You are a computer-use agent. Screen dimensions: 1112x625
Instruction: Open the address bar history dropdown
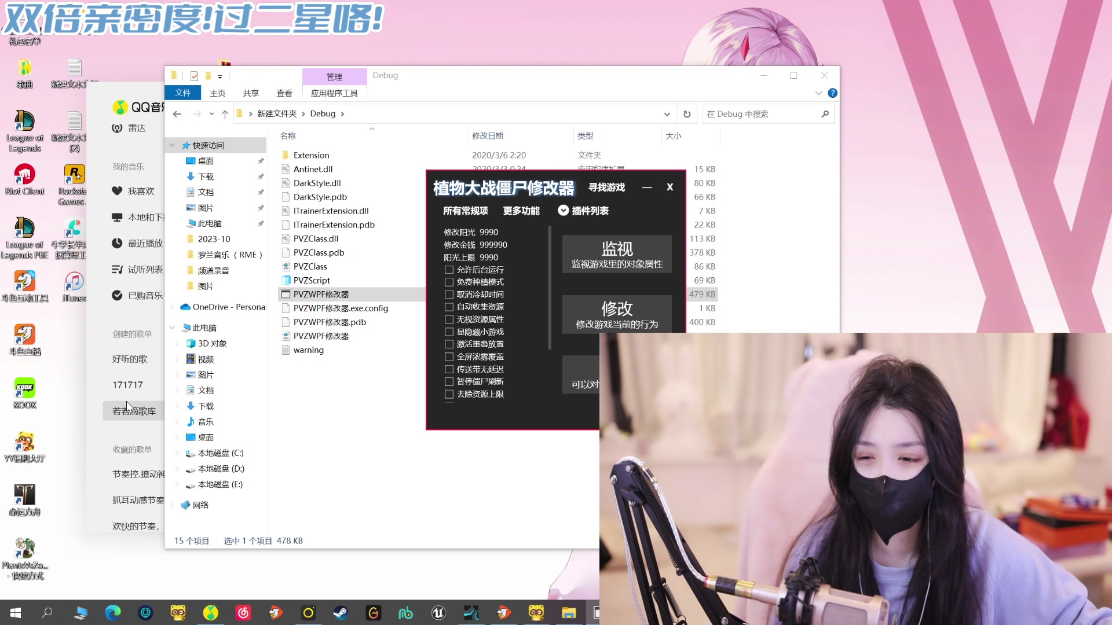click(x=667, y=114)
